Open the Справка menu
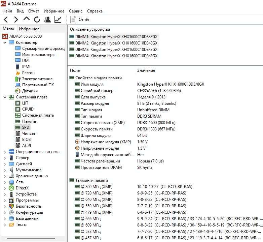 click(x=95, y=11)
